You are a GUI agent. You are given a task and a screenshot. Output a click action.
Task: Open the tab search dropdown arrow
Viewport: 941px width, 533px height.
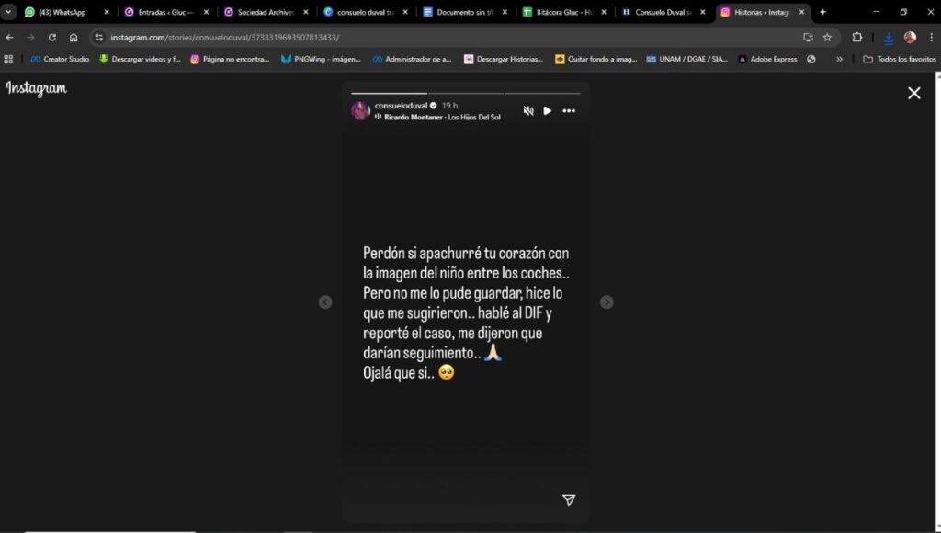pos(8,12)
